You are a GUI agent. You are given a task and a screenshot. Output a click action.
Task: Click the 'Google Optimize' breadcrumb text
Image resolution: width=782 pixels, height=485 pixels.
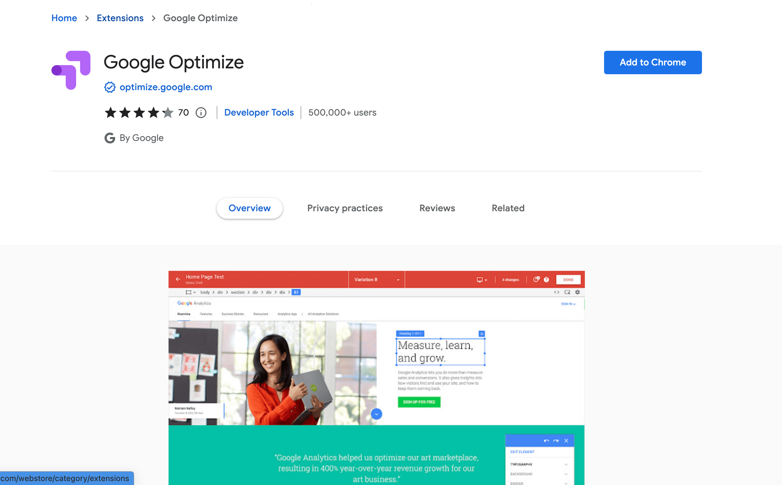click(200, 18)
